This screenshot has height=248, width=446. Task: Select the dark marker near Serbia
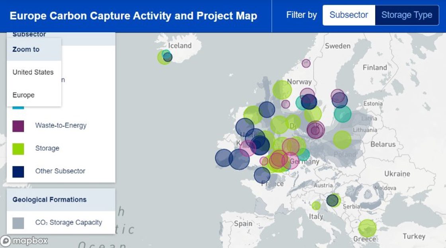pyautogui.click(x=332, y=201)
